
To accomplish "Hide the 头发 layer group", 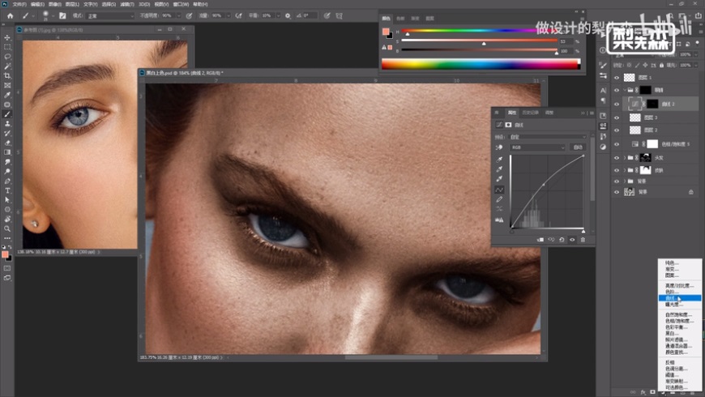I will pyautogui.click(x=617, y=157).
